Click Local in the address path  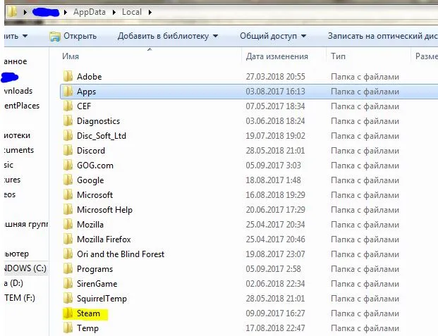pos(132,12)
